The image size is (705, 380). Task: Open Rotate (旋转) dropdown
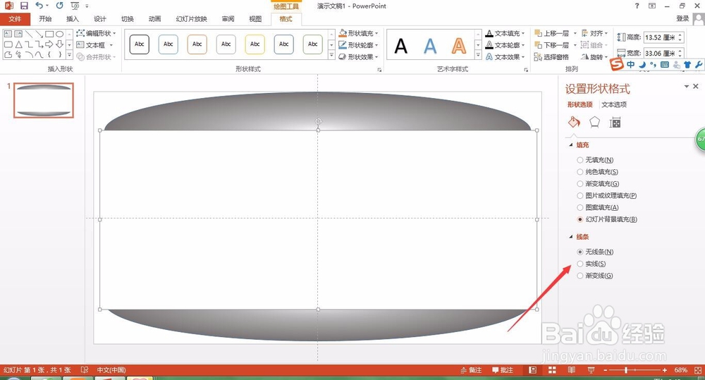click(594, 57)
